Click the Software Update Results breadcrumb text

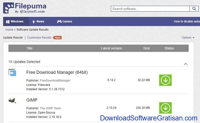[33, 29]
